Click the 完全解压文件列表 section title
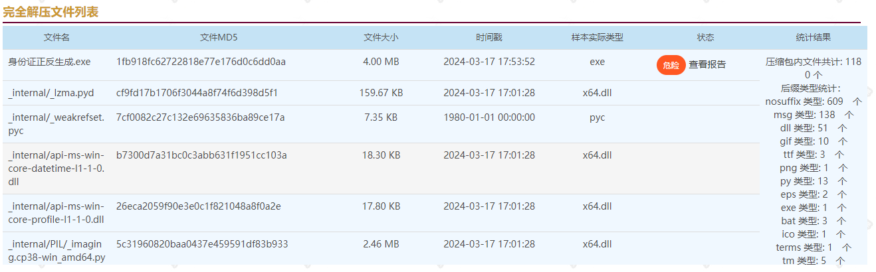This screenshot has height=272, width=876. [51, 11]
